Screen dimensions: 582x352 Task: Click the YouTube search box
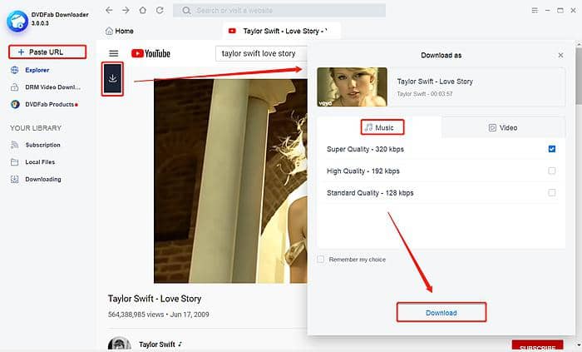tap(261, 53)
